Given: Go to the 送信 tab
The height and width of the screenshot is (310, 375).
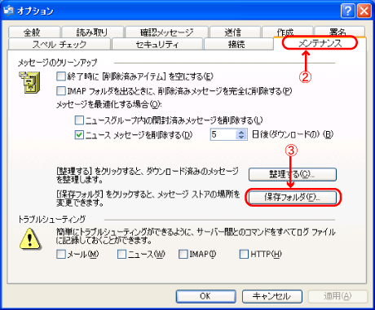Looking at the screenshot, I should [235, 33].
